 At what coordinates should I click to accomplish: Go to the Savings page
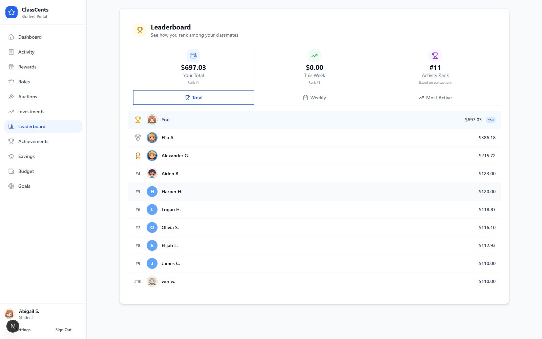[43, 156]
